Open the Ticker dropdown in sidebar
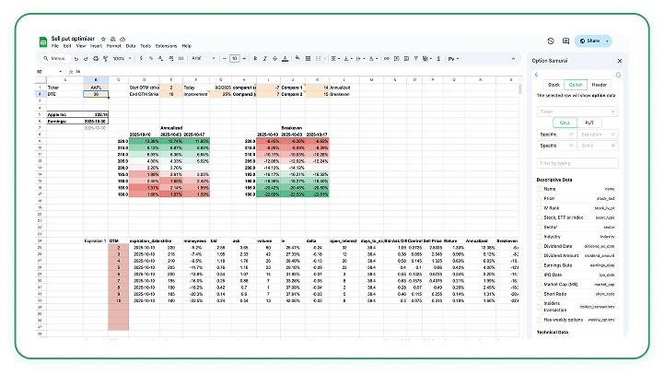Screen dimensions: 664x375 click(x=577, y=111)
